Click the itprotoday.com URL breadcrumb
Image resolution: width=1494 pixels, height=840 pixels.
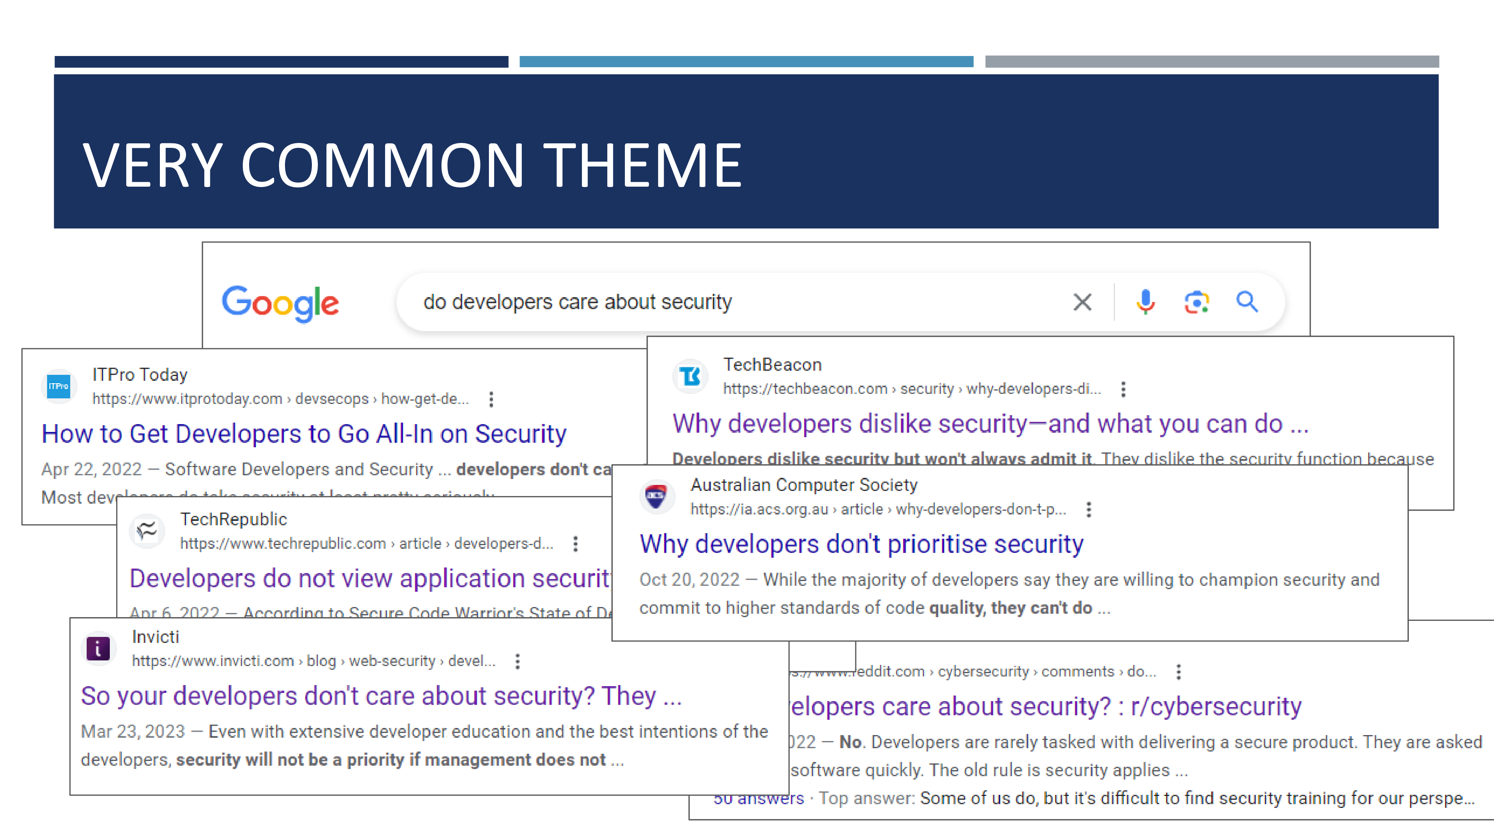click(x=281, y=399)
